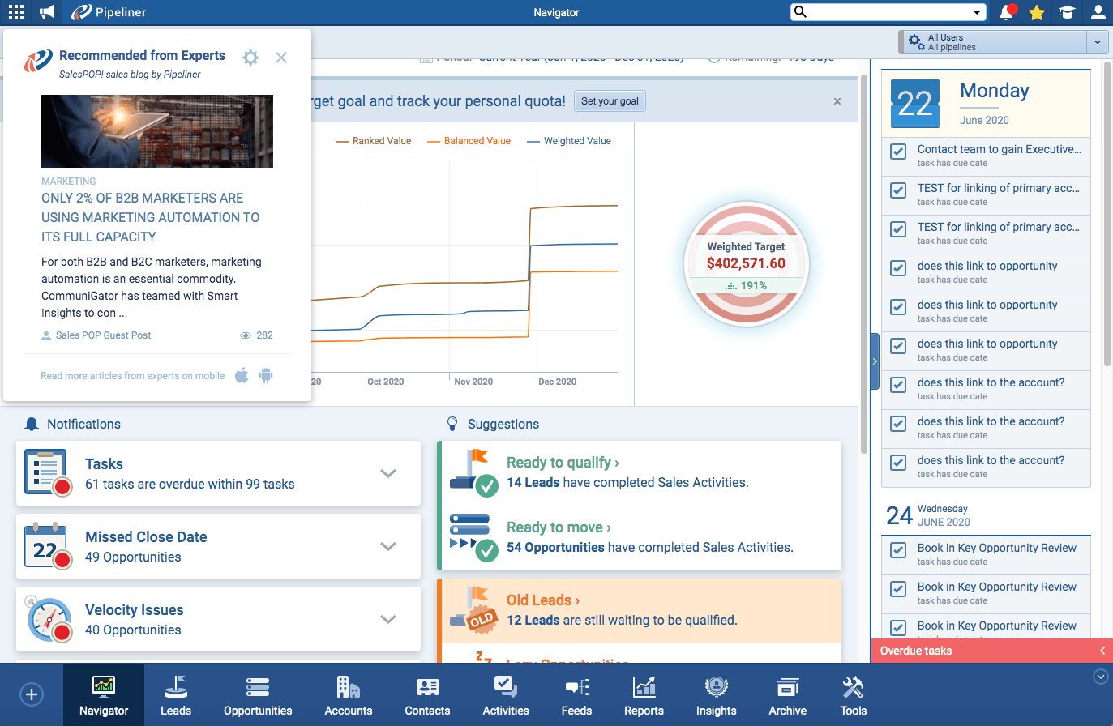The height and width of the screenshot is (726, 1113).
Task: Click the graduation cap learning icon
Action: point(1068,12)
